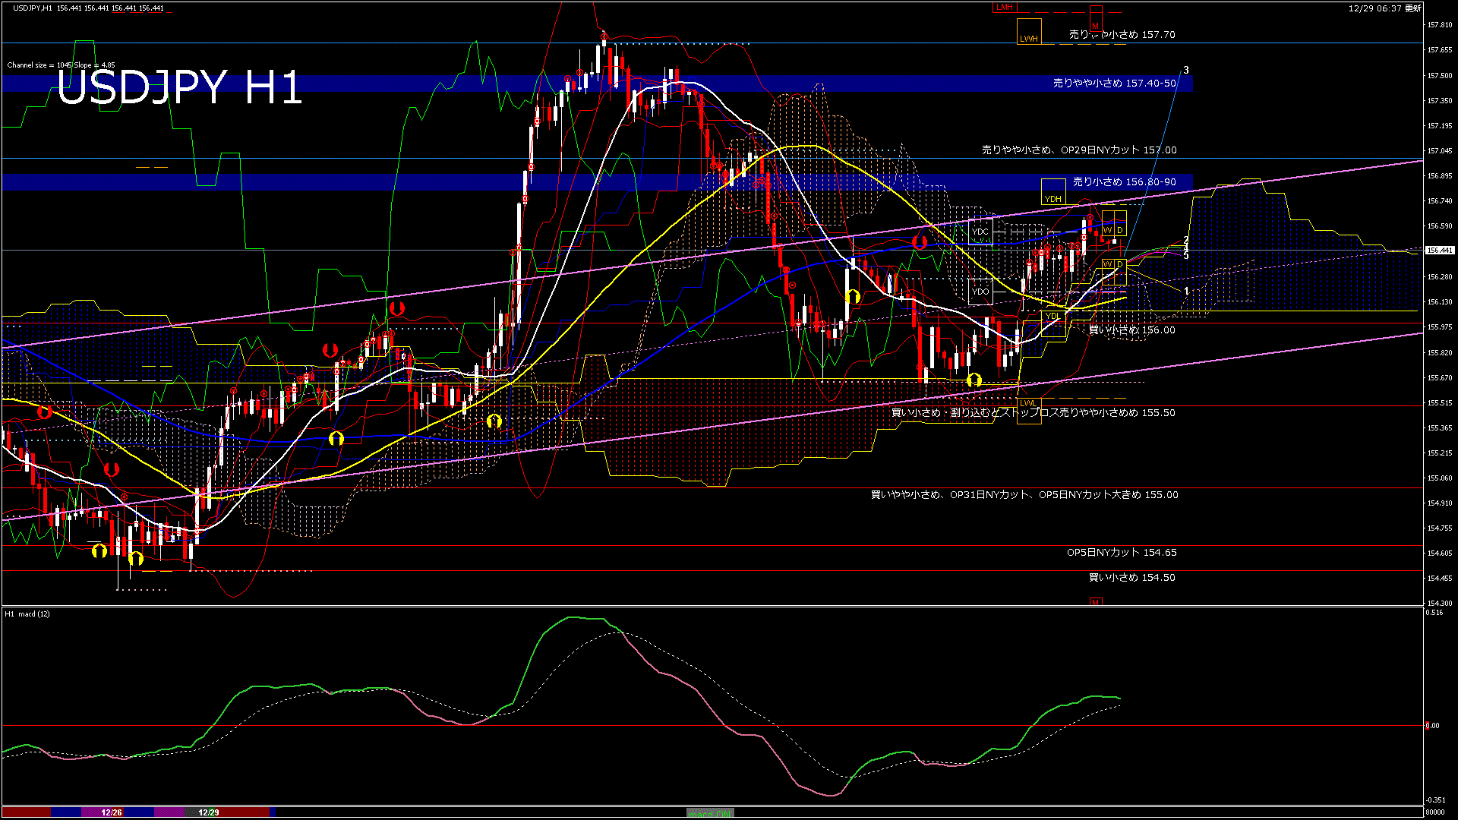This screenshot has height=820, width=1458.
Task: Toggle the macd ON button
Action: (x=710, y=813)
